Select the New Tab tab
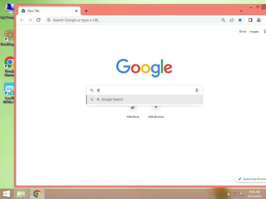Screen dimensions: 266x199 49,11
